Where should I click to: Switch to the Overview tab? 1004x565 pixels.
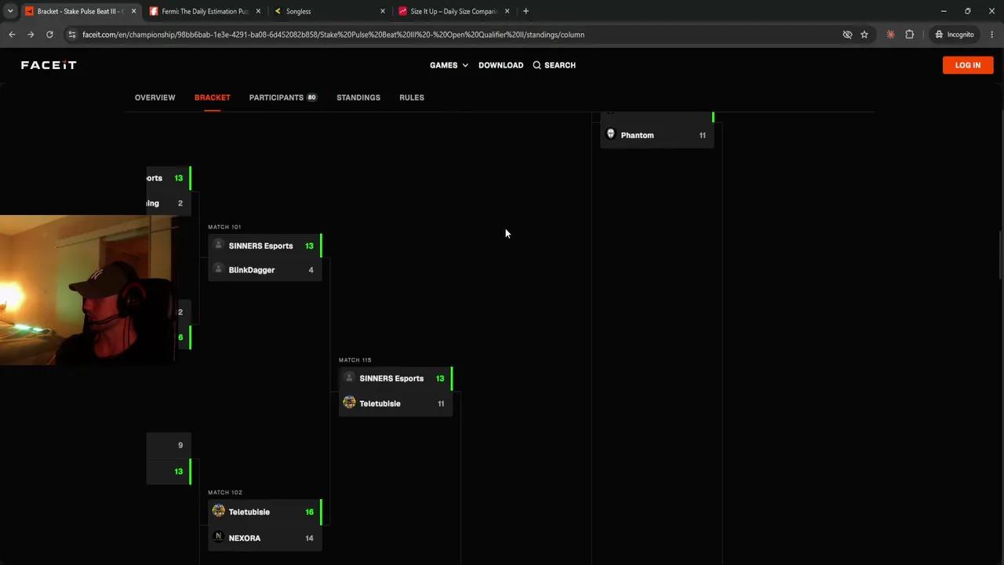[155, 97]
